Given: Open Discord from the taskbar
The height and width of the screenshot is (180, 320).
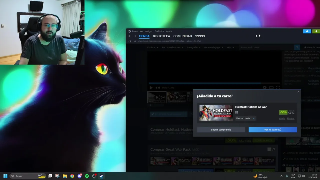Looking at the screenshot, I should [79, 176].
